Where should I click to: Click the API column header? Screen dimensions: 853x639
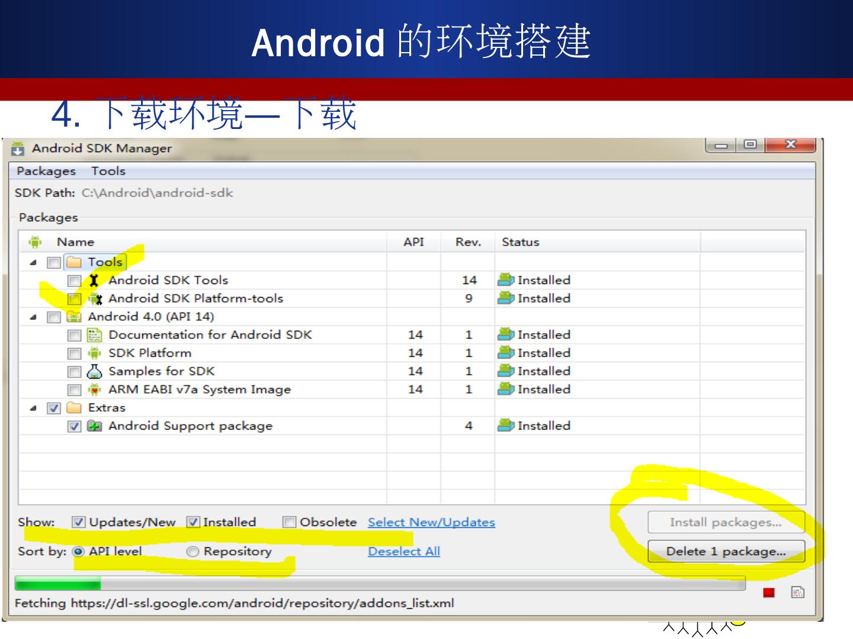pyautogui.click(x=413, y=242)
